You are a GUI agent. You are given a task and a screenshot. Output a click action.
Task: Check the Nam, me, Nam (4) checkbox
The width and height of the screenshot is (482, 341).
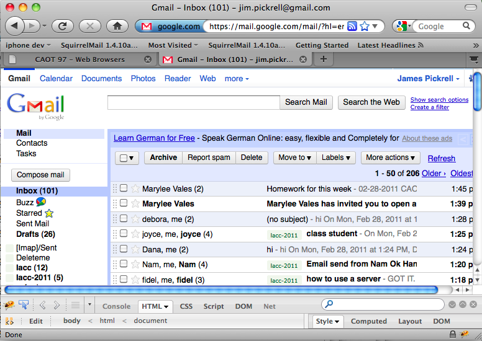(x=124, y=263)
